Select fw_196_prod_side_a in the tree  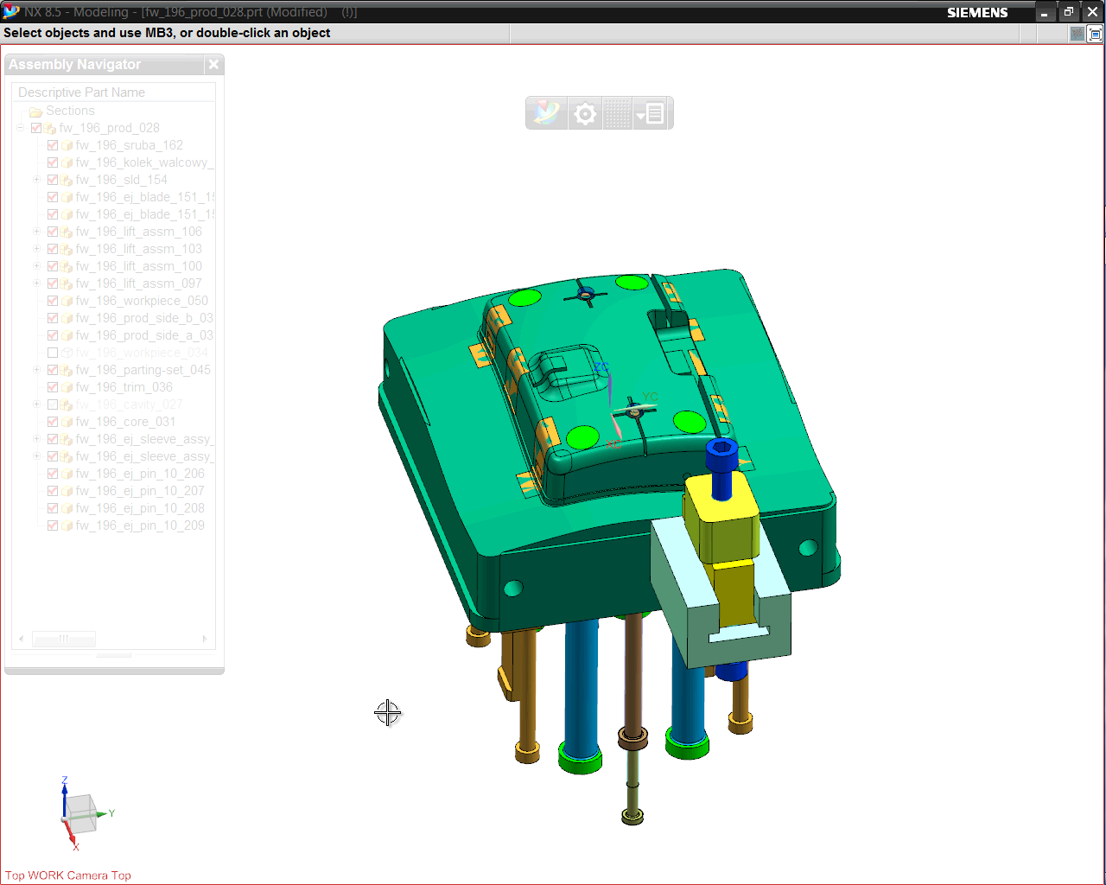(144, 335)
